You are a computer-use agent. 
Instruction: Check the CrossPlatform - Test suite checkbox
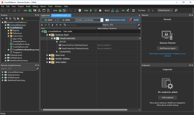tap(43, 31)
